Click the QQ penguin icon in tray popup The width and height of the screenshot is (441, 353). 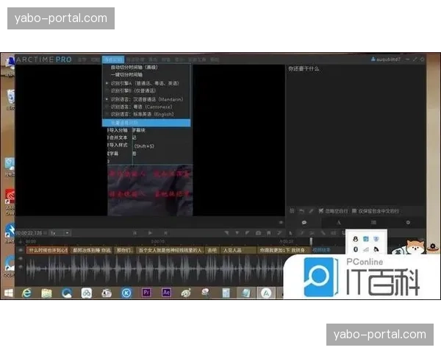tap(356, 239)
